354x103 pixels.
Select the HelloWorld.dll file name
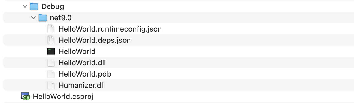tap(82, 63)
